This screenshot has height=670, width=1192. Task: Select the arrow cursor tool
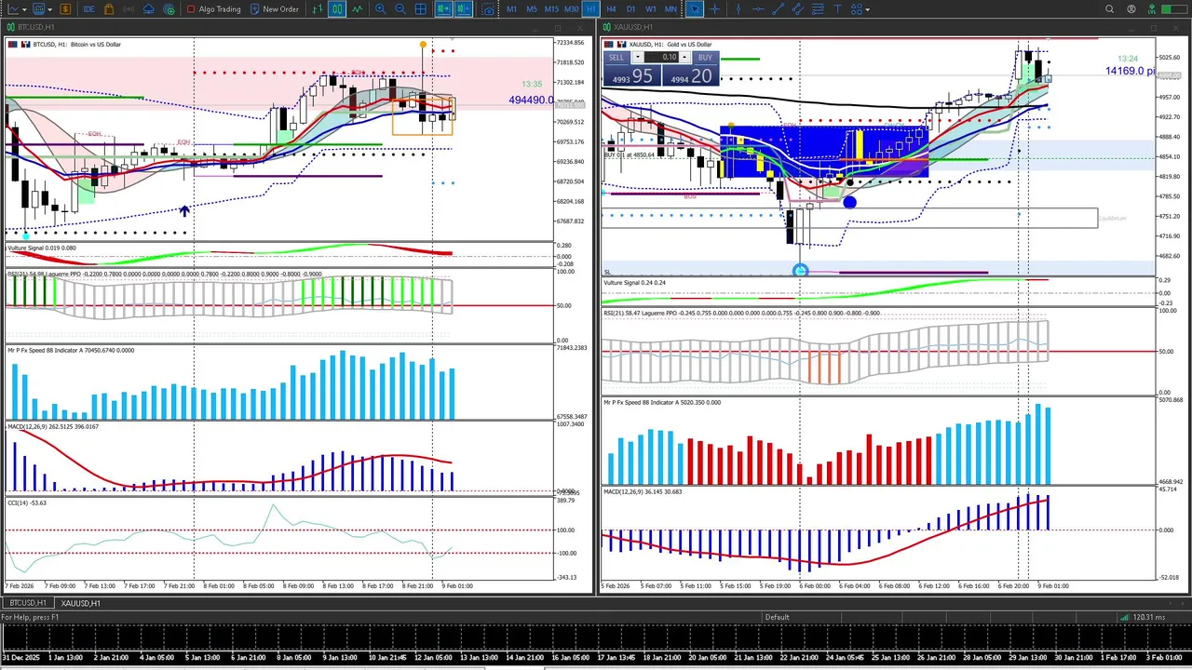coord(695,9)
